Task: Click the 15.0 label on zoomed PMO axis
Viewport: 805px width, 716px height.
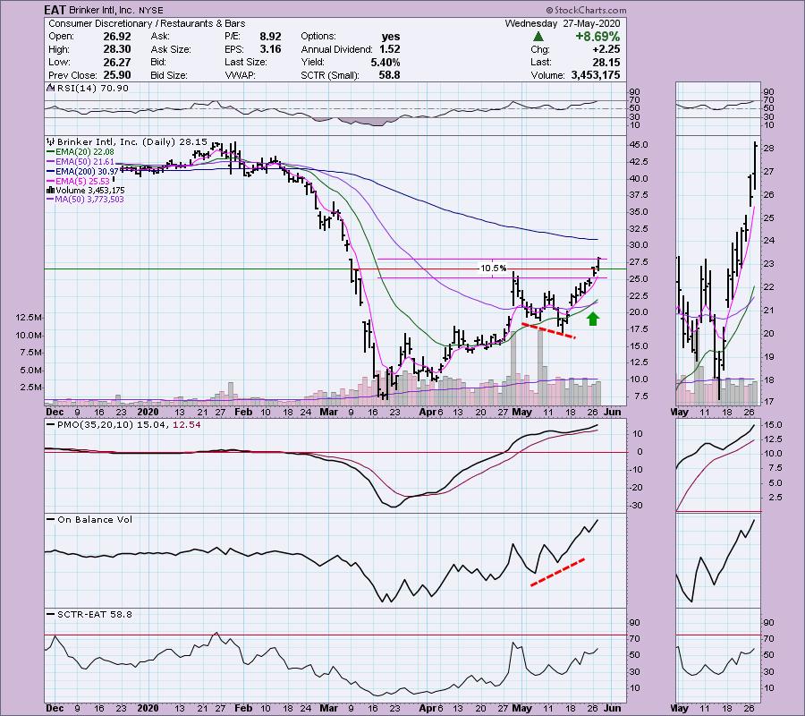Action: click(x=773, y=425)
